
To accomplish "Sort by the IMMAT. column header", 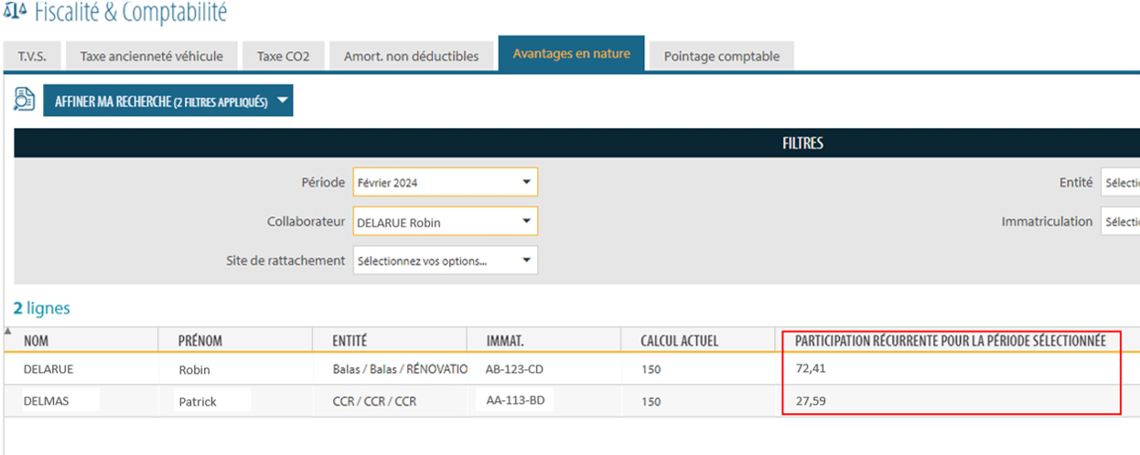I will 504,341.
